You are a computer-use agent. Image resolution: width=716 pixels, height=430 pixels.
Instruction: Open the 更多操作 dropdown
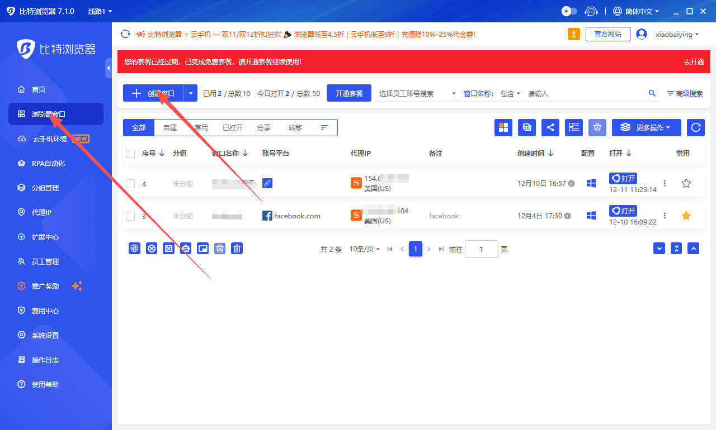point(647,127)
